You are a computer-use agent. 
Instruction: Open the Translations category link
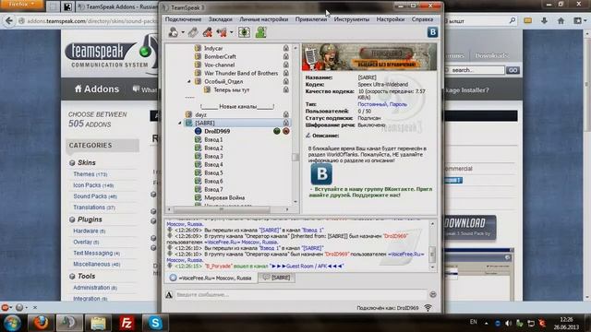coord(94,207)
